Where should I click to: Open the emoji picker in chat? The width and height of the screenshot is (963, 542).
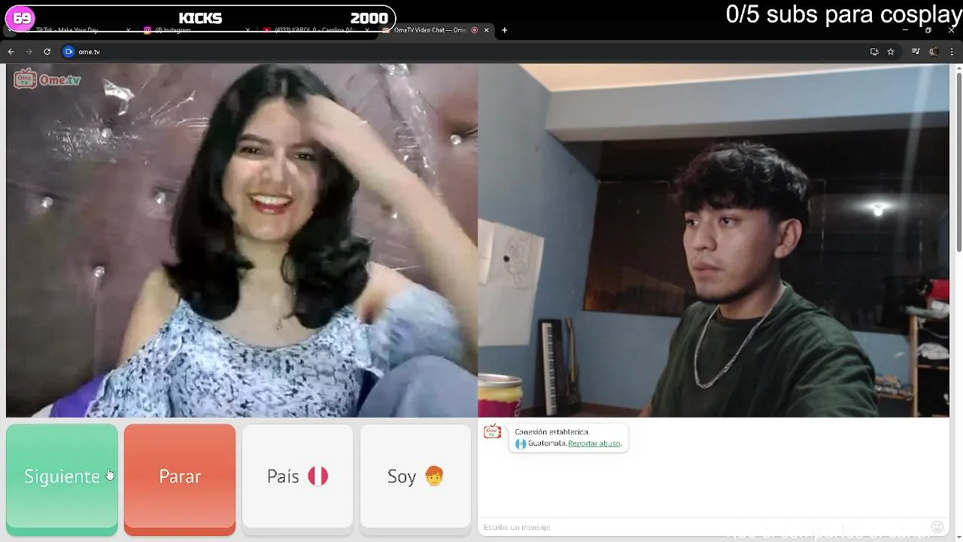click(x=937, y=527)
